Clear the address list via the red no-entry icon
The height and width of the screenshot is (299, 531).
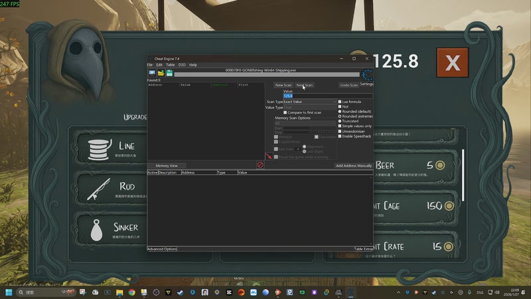pos(260,165)
